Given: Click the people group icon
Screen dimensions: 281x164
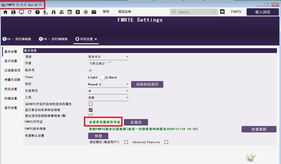Looking at the screenshot, I should pos(62,12).
